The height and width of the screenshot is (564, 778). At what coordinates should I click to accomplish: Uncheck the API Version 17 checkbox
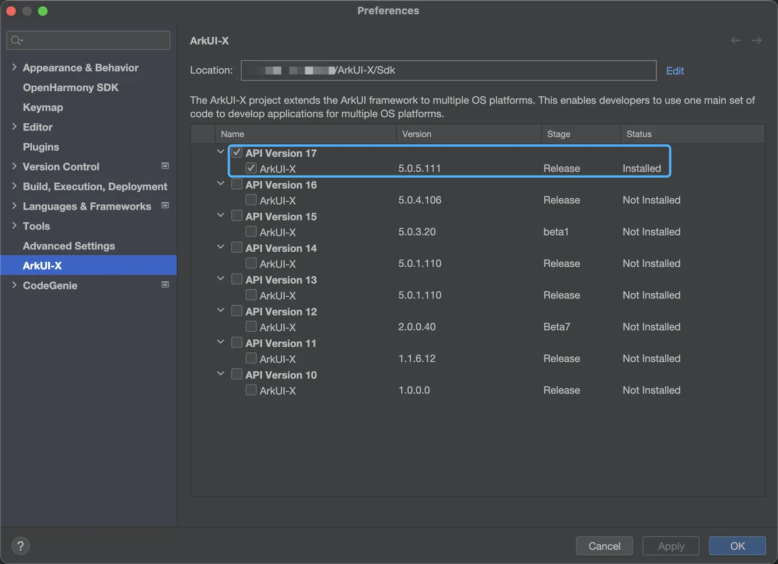(x=237, y=152)
